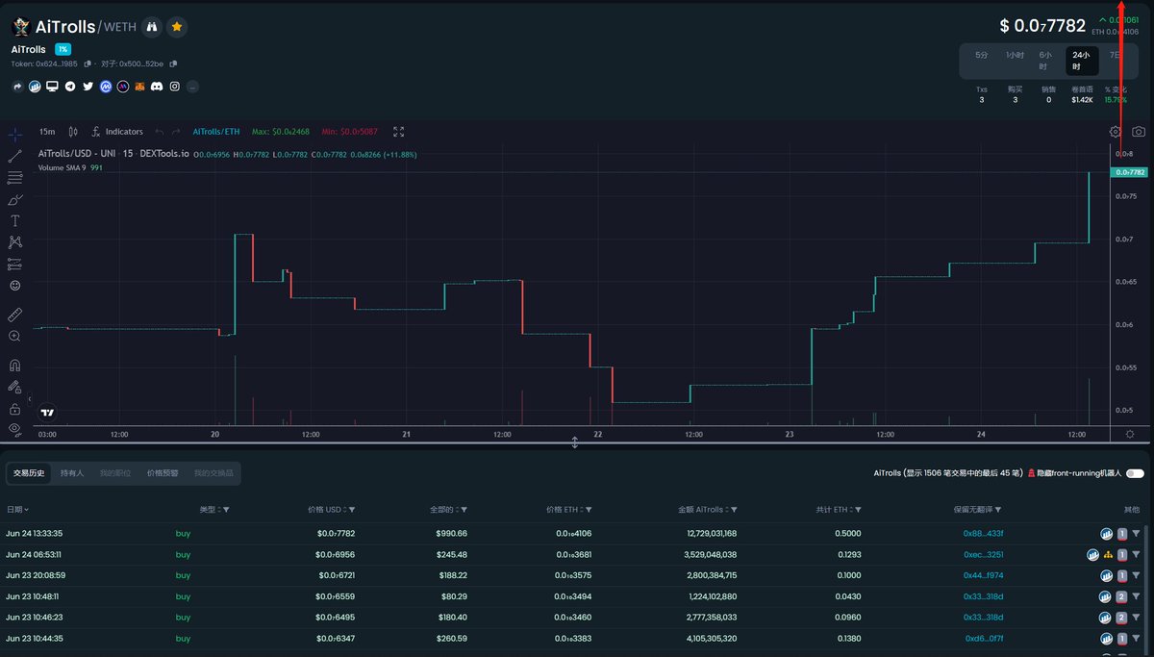Open the 价格 ETH column filter
Screen dimensions: 1154x657
[588, 510]
